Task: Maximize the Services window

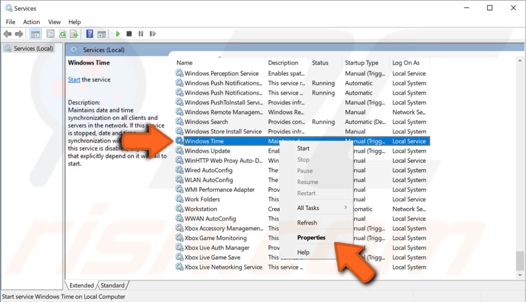Action: [x=490, y=8]
